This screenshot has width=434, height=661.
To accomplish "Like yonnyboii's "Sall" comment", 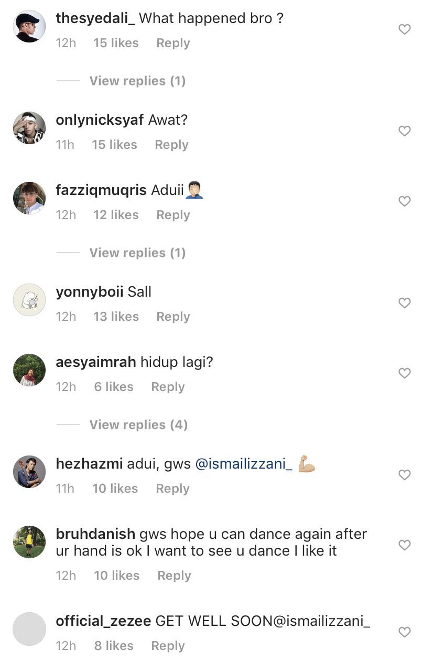I will point(404,303).
